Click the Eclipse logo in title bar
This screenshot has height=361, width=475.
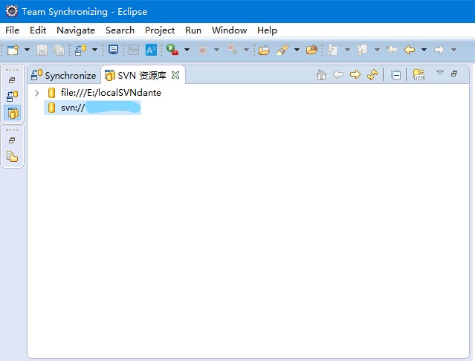12,11
